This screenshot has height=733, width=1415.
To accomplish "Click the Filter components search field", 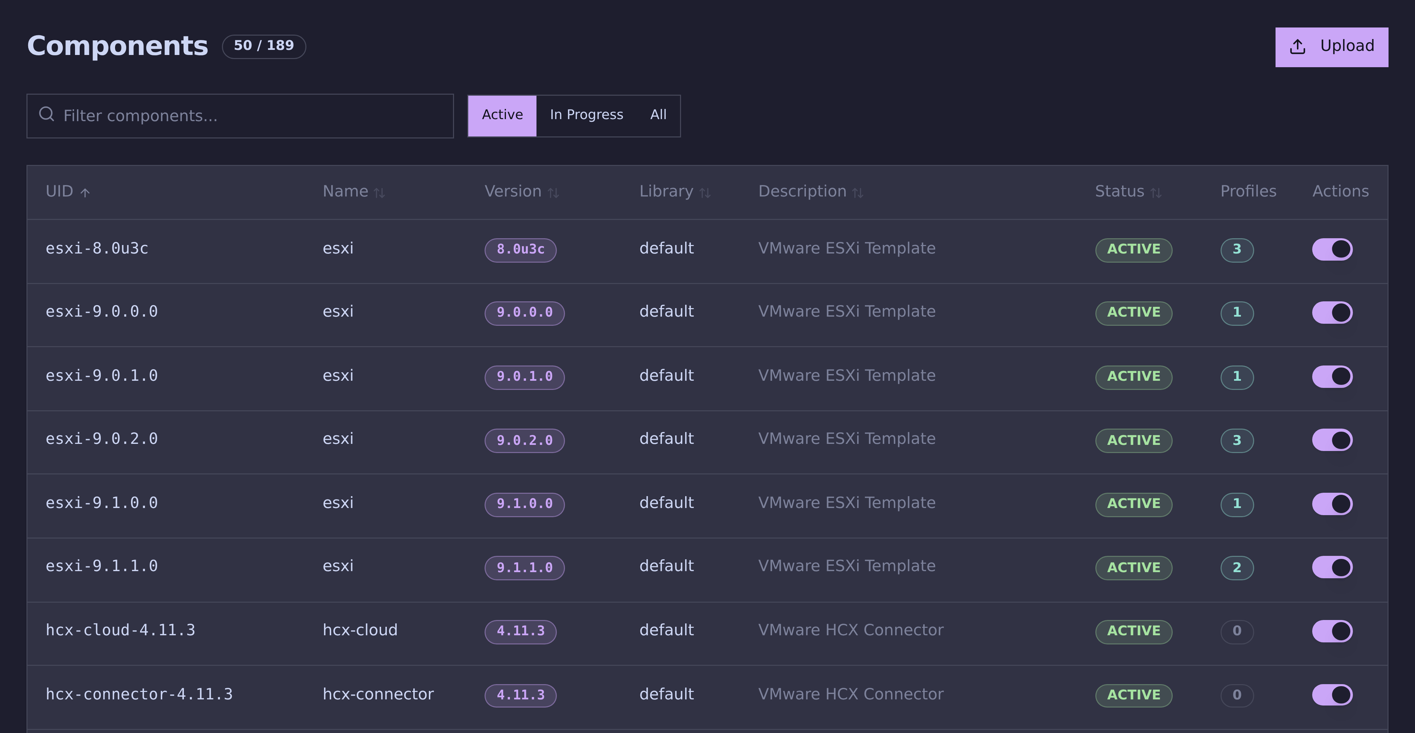I will pyautogui.click(x=240, y=116).
